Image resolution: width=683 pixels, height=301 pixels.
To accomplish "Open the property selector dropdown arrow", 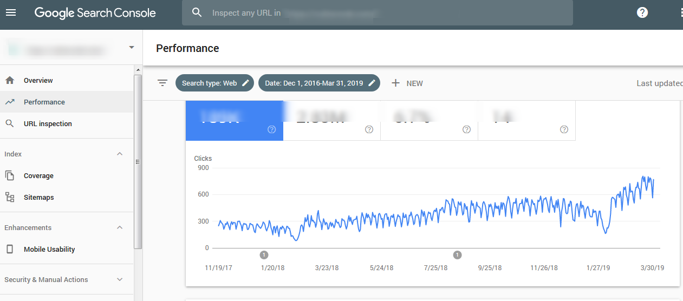I will pos(132,48).
